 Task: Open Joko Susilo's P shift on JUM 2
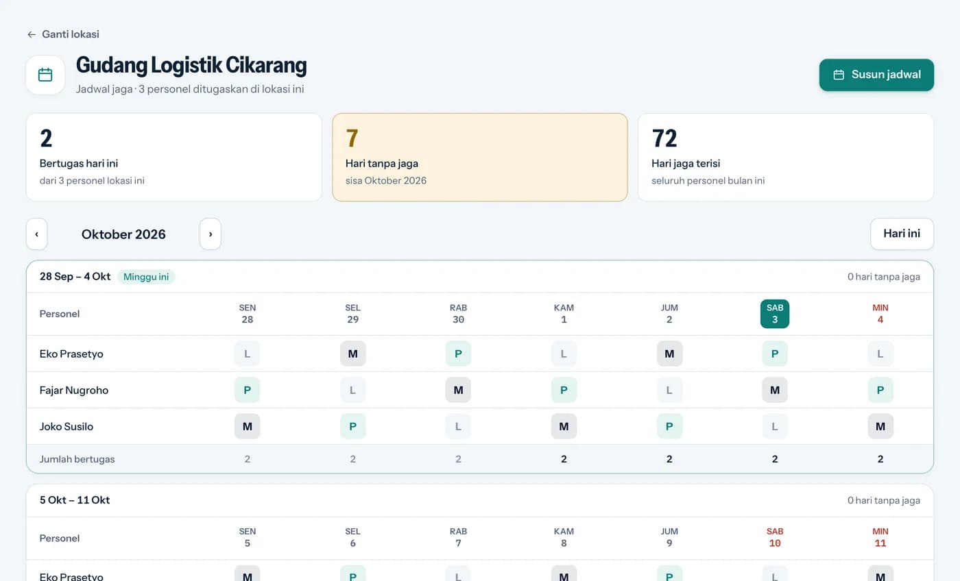669,427
